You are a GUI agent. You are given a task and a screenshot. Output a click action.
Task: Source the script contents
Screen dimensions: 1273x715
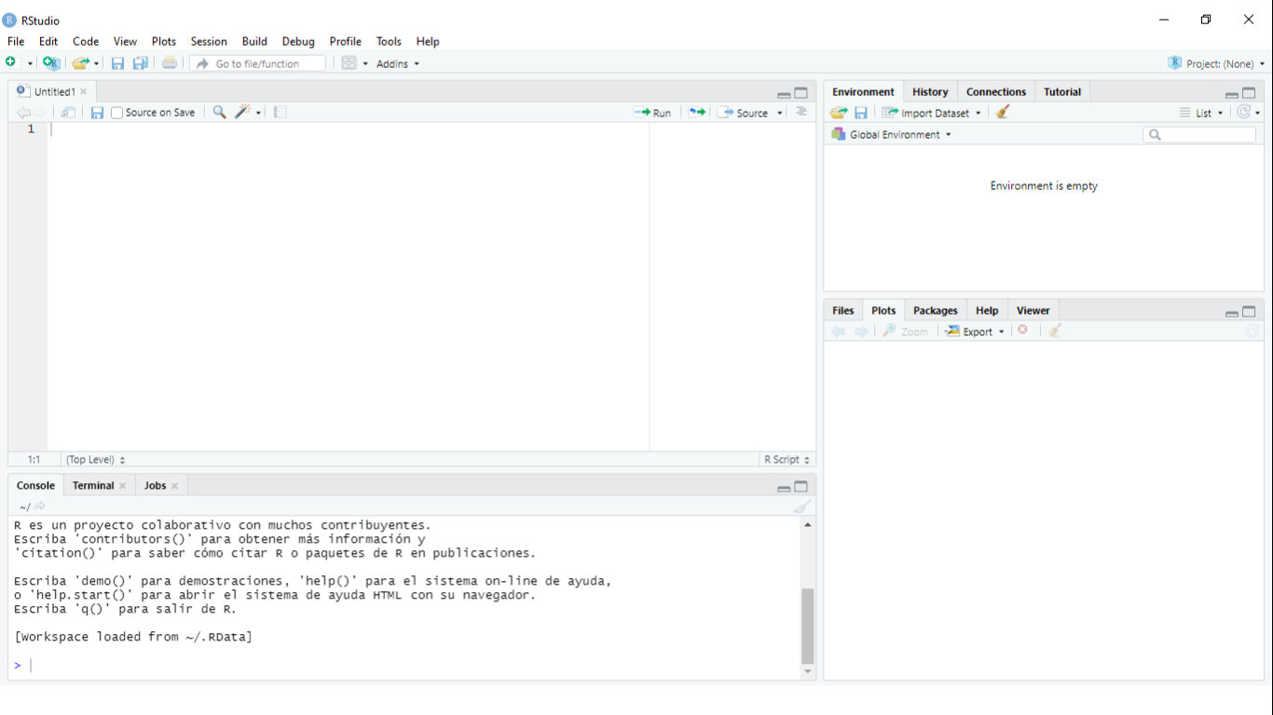click(744, 113)
